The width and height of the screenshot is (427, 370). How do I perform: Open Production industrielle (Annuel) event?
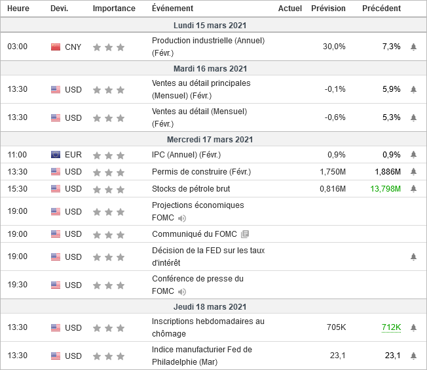(207, 41)
